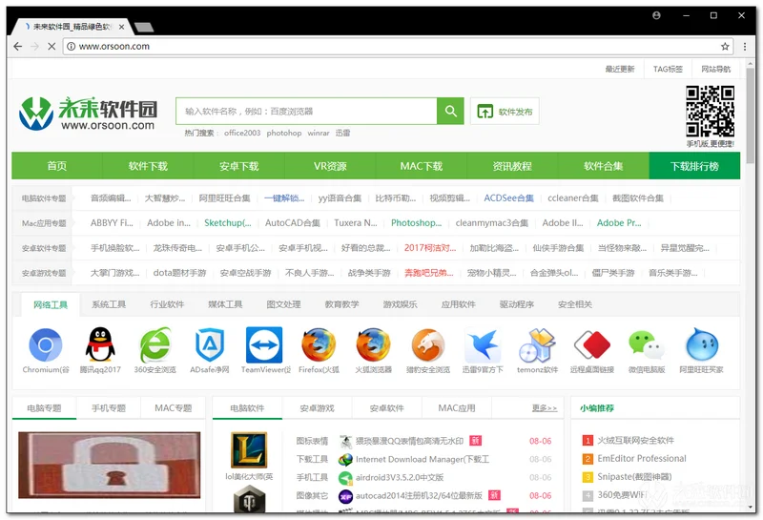
Task: Open dota题材手游 link
Action: tap(179, 273)
